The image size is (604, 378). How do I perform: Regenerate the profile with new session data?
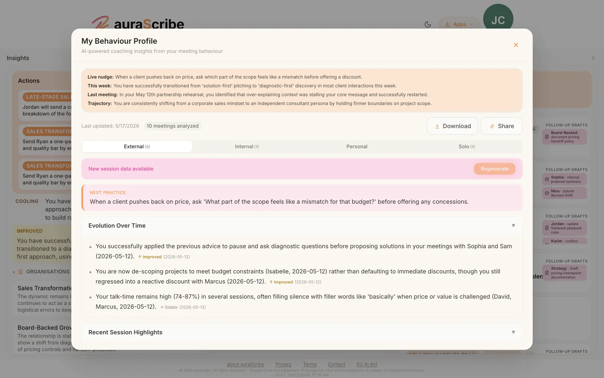pyautogui.click(x=495, y=169)
